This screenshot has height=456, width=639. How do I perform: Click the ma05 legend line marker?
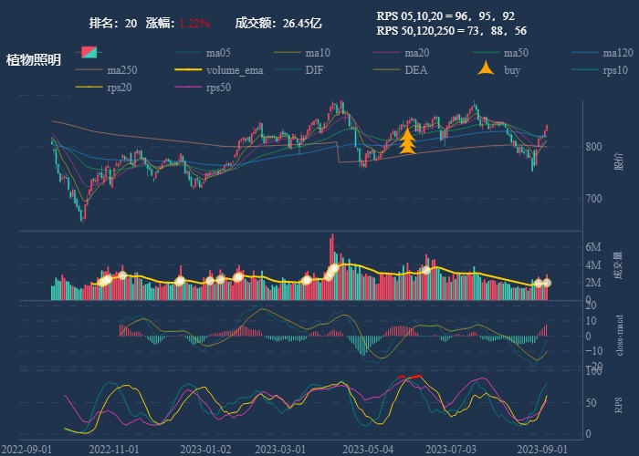[x=187, y=53]
